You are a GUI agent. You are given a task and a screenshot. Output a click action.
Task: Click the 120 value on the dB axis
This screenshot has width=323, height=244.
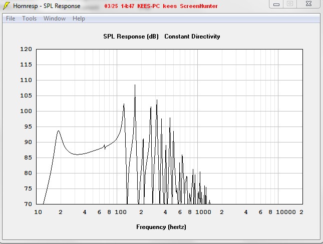tap(26, 49)
